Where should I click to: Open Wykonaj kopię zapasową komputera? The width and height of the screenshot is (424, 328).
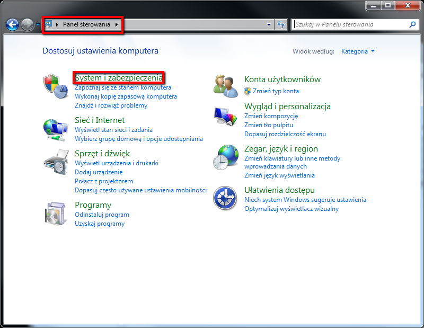[126, 96]
